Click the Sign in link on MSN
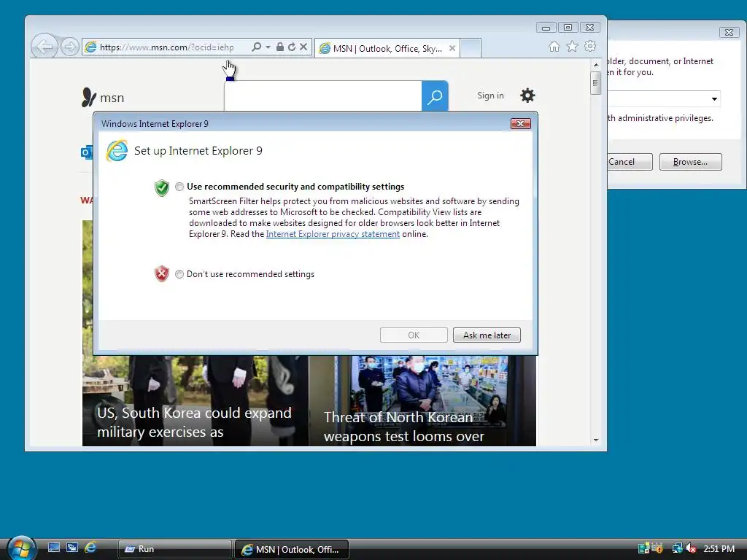747x560 pixels. coord(490,96)
